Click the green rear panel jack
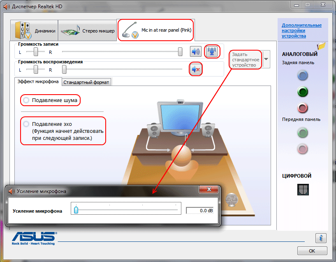Screen dimensions: 336x262 [x=303, y=92]
